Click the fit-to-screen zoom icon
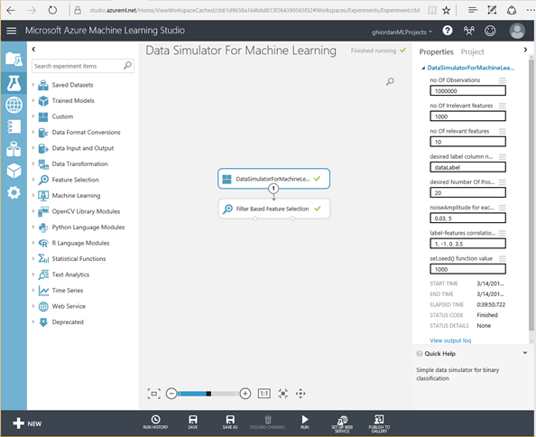 (x=153, y=394)
